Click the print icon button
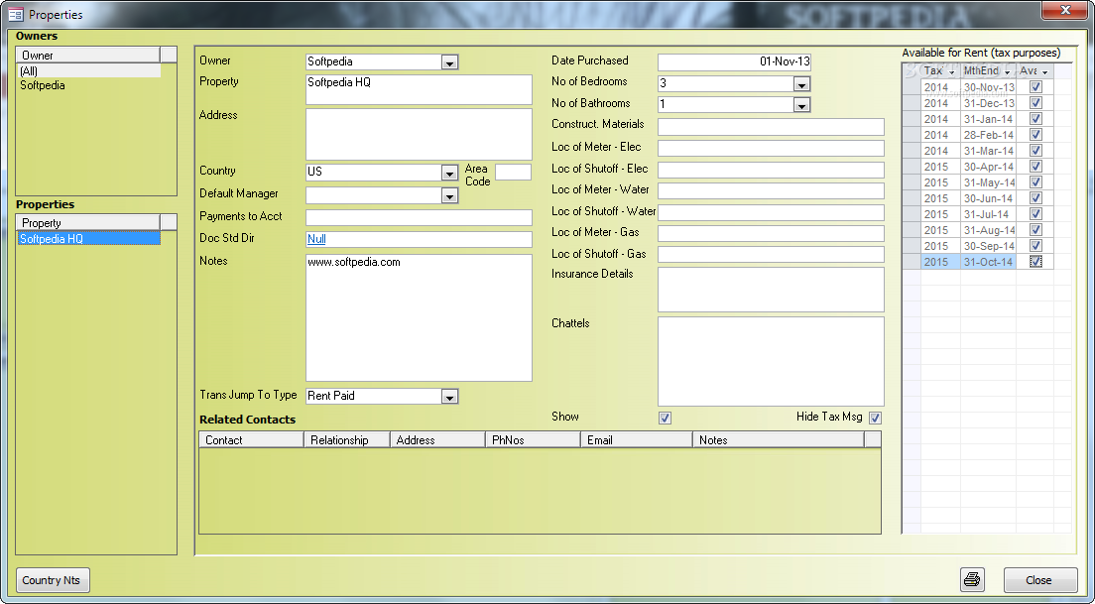1095x604 pixels. point(972,579)
